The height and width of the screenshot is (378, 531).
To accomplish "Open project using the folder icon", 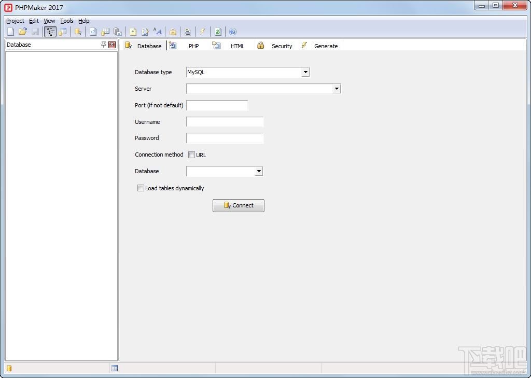I will tap(23, 32).
